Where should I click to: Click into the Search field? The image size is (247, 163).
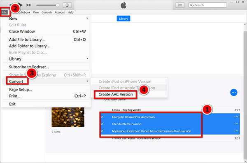coord(208,5)
